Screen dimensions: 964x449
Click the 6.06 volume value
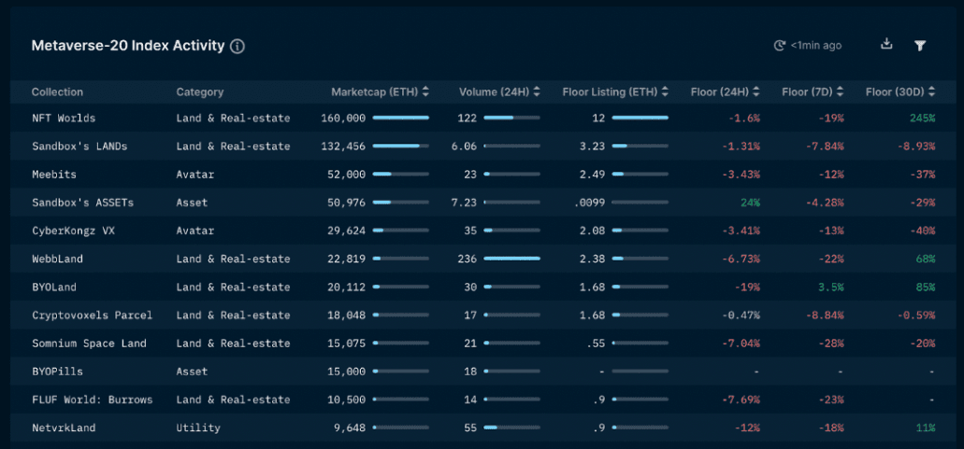pos(464,146)
